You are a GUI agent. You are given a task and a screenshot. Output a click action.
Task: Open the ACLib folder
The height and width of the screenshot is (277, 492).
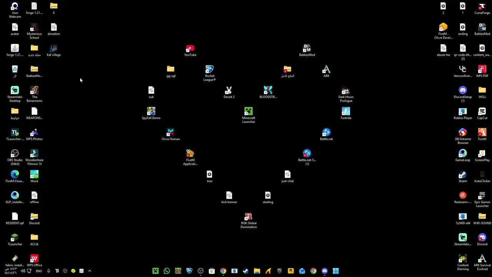tap(34, 240)
